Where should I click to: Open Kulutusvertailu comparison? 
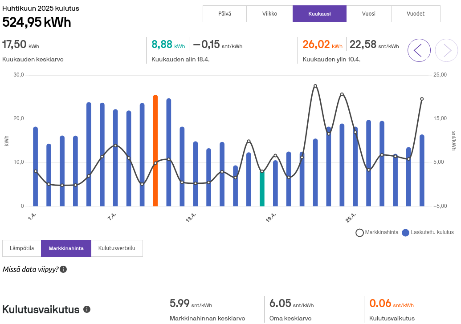pyautogui.click(x=117, y=248)
